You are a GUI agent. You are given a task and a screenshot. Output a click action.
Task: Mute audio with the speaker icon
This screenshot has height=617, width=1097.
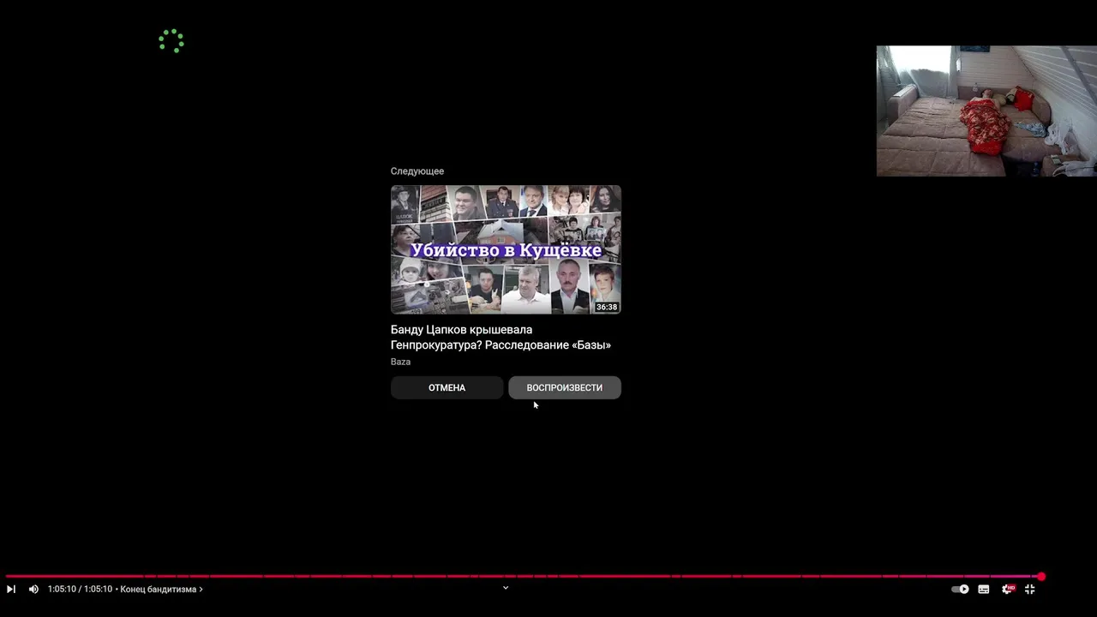click(33, 589)
